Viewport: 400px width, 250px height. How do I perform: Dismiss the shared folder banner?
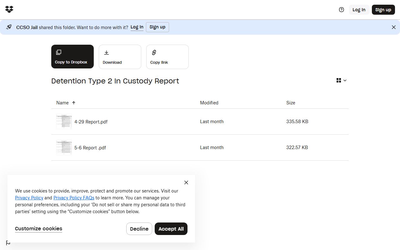coord(394,27)
